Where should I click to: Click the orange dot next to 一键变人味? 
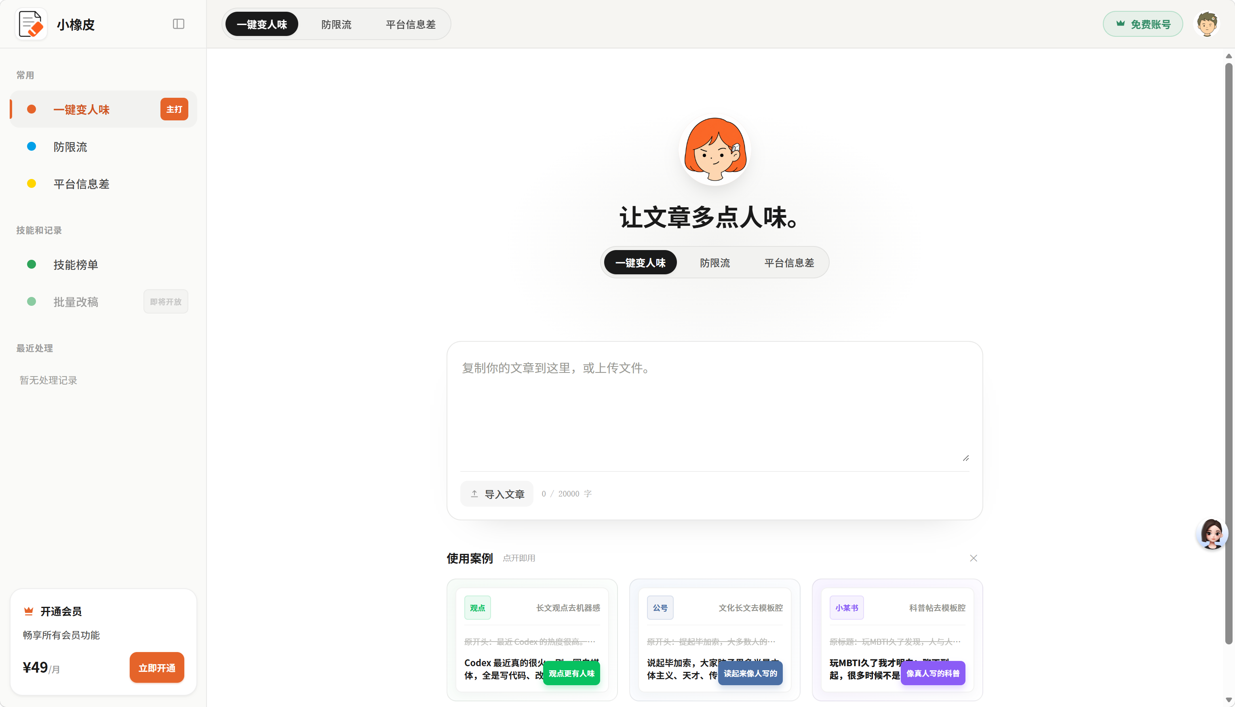[x=32, y=109]
